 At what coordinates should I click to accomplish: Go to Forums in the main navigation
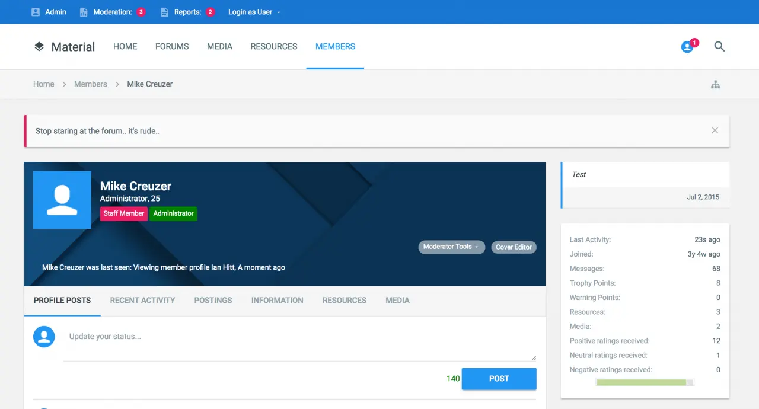172,47
